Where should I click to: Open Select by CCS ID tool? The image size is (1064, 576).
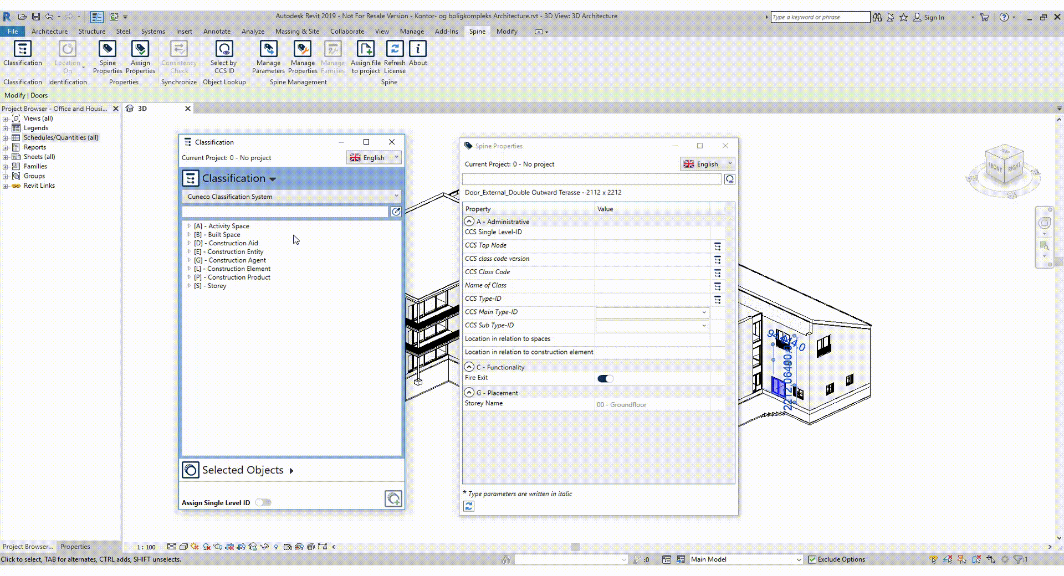coord(224,57)
